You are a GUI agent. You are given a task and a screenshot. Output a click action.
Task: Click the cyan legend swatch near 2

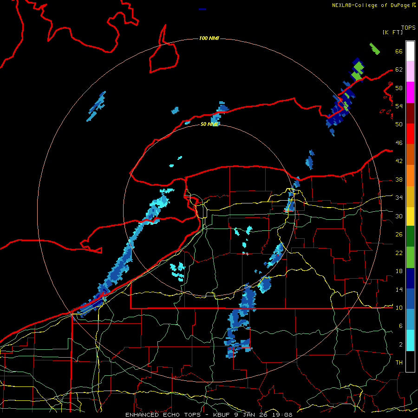click(410, 340)
